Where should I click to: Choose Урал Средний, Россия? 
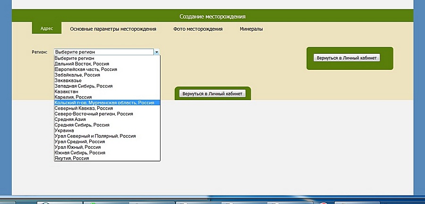coord(107,142)
